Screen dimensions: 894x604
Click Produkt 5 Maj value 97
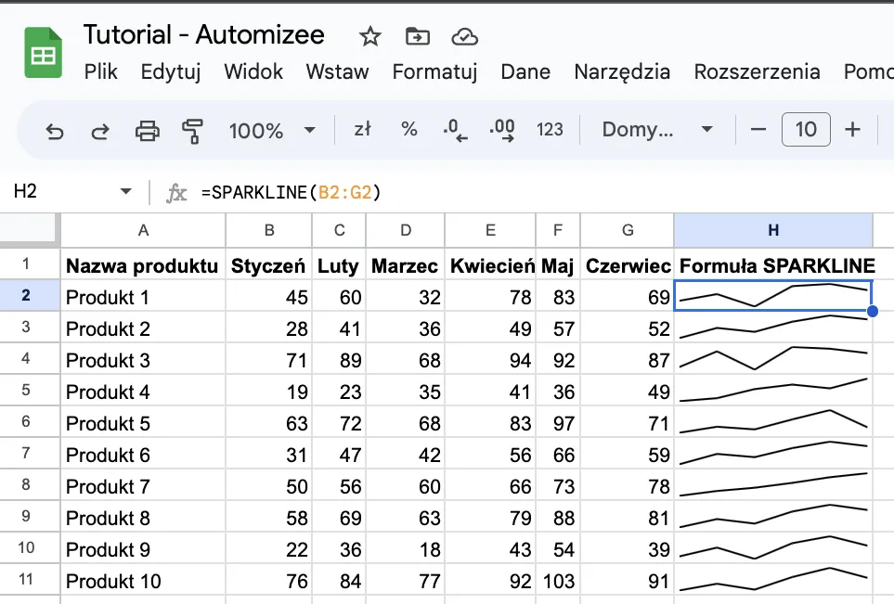(x=558, y=423)
